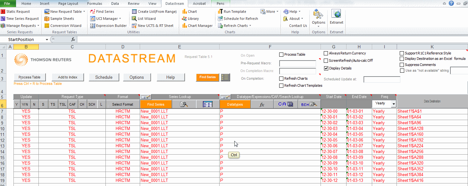Switch to the Insert tab
This screenshot has height=186, width=468.
(x=45, y=4)
